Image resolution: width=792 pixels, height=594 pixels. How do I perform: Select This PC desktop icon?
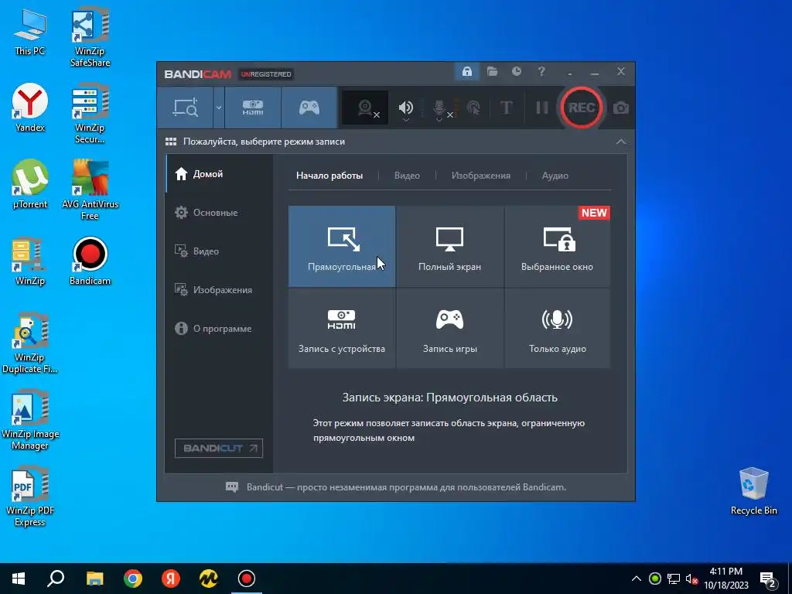tap(30, 32)
